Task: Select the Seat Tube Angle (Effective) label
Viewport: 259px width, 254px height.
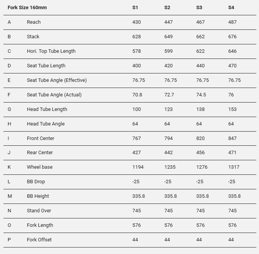Action: point(57,80)
